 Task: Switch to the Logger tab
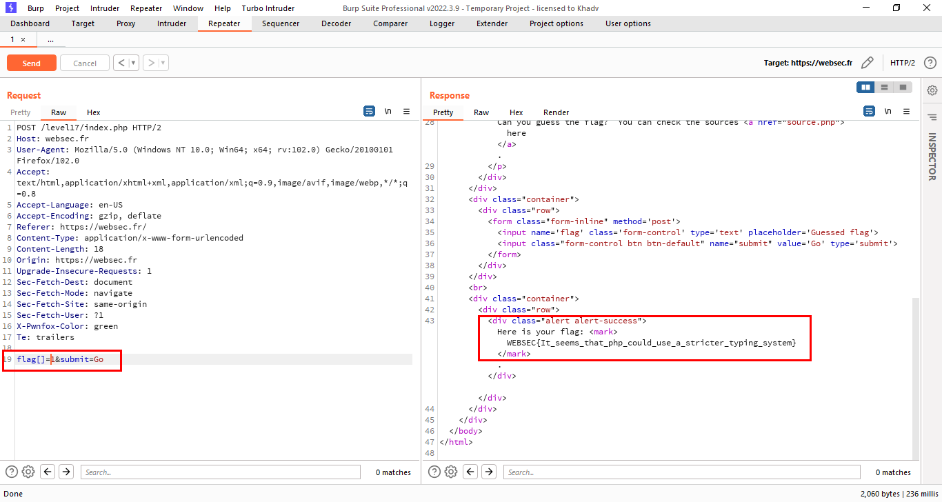pyautogui.click(x=442, y=23)
